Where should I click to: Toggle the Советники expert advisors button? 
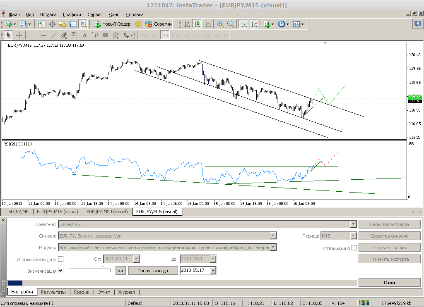159,24
